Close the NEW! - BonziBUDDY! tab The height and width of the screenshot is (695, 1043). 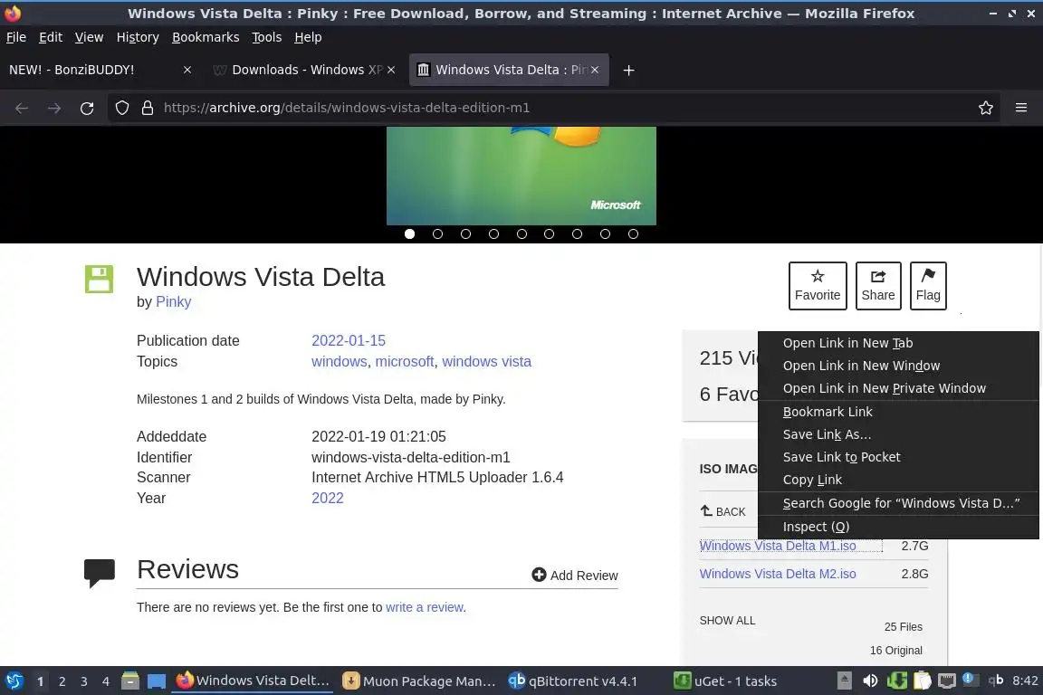click(187, 70)
